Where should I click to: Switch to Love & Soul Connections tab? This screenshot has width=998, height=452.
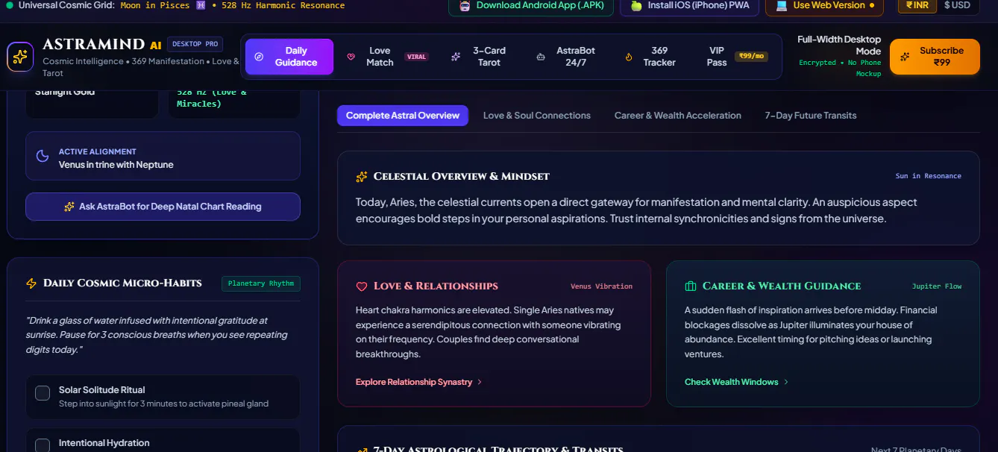537,116
